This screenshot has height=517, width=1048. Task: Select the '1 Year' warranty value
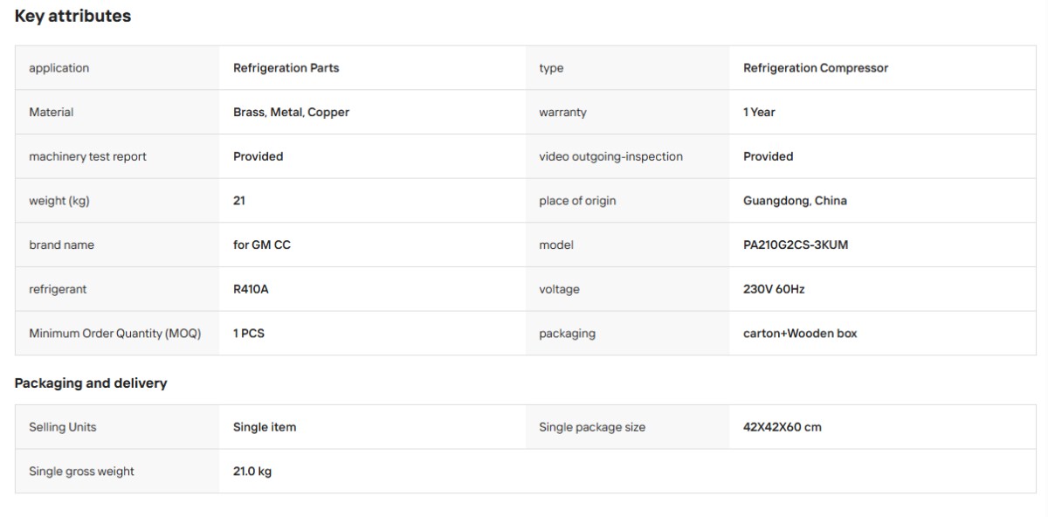click(759, 112)
